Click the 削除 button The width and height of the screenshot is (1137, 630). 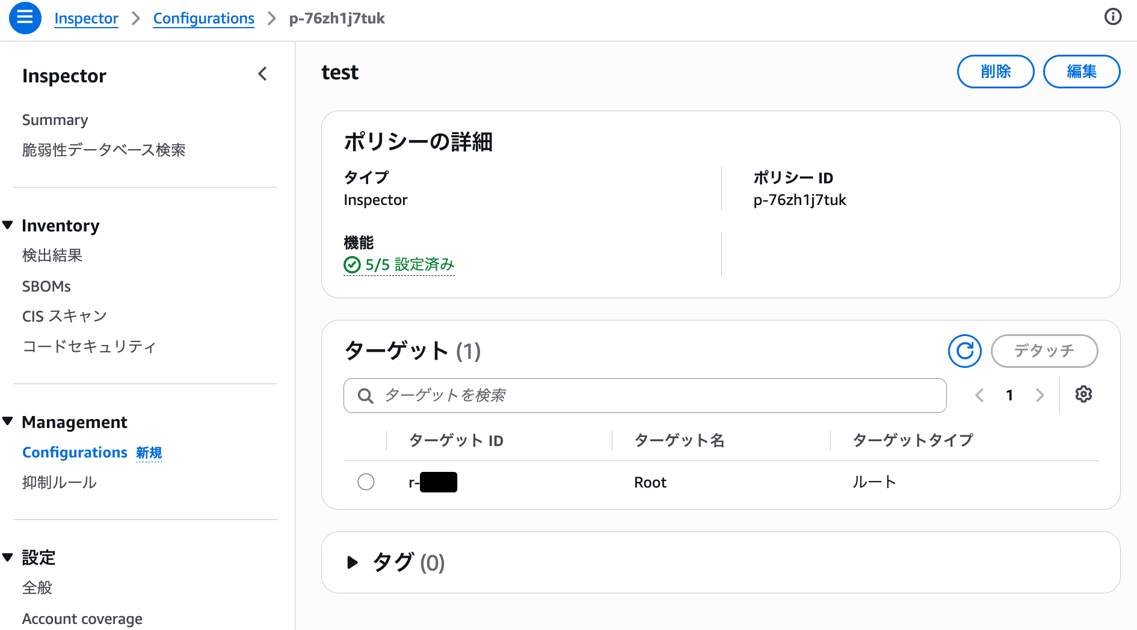(996, 72)
